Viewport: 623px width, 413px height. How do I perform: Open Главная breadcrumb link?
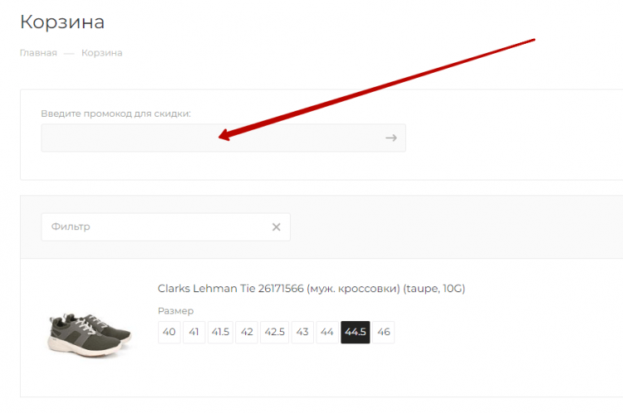tap(38, 53)
